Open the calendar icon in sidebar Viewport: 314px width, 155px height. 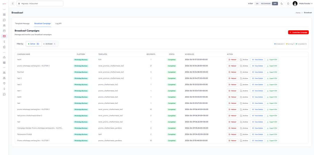4,31
